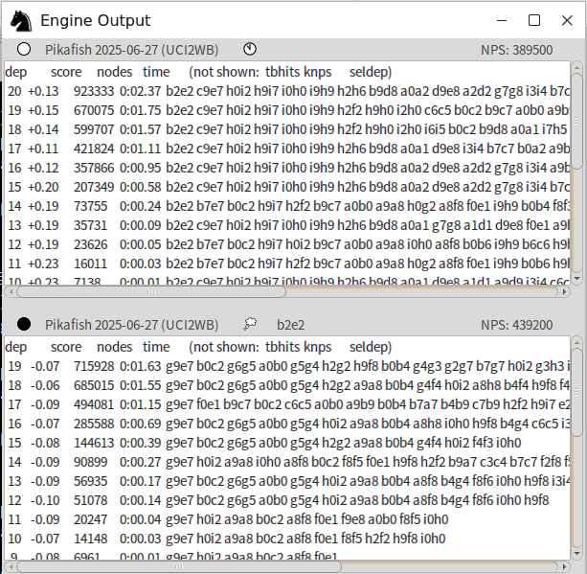Screen dimensions: 587x574
Task: Click second engine name Pikafish label
Action: [131, 325]
